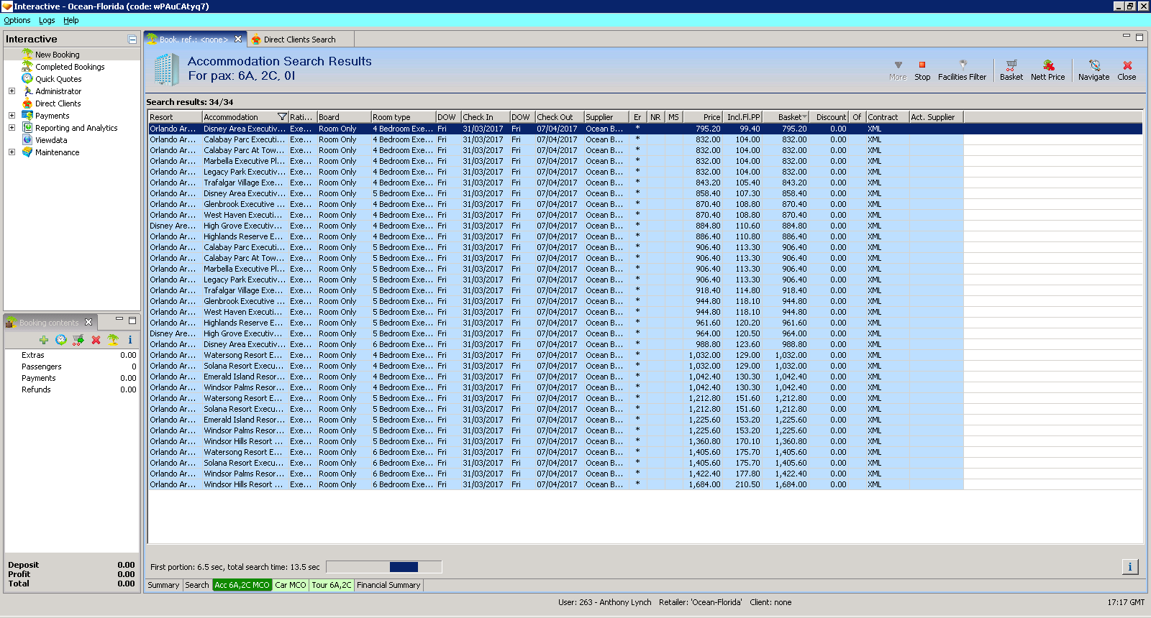Click the blue info icon at bottom right
This screenshot has height=618, width=1151.
tap(1129, 567)
